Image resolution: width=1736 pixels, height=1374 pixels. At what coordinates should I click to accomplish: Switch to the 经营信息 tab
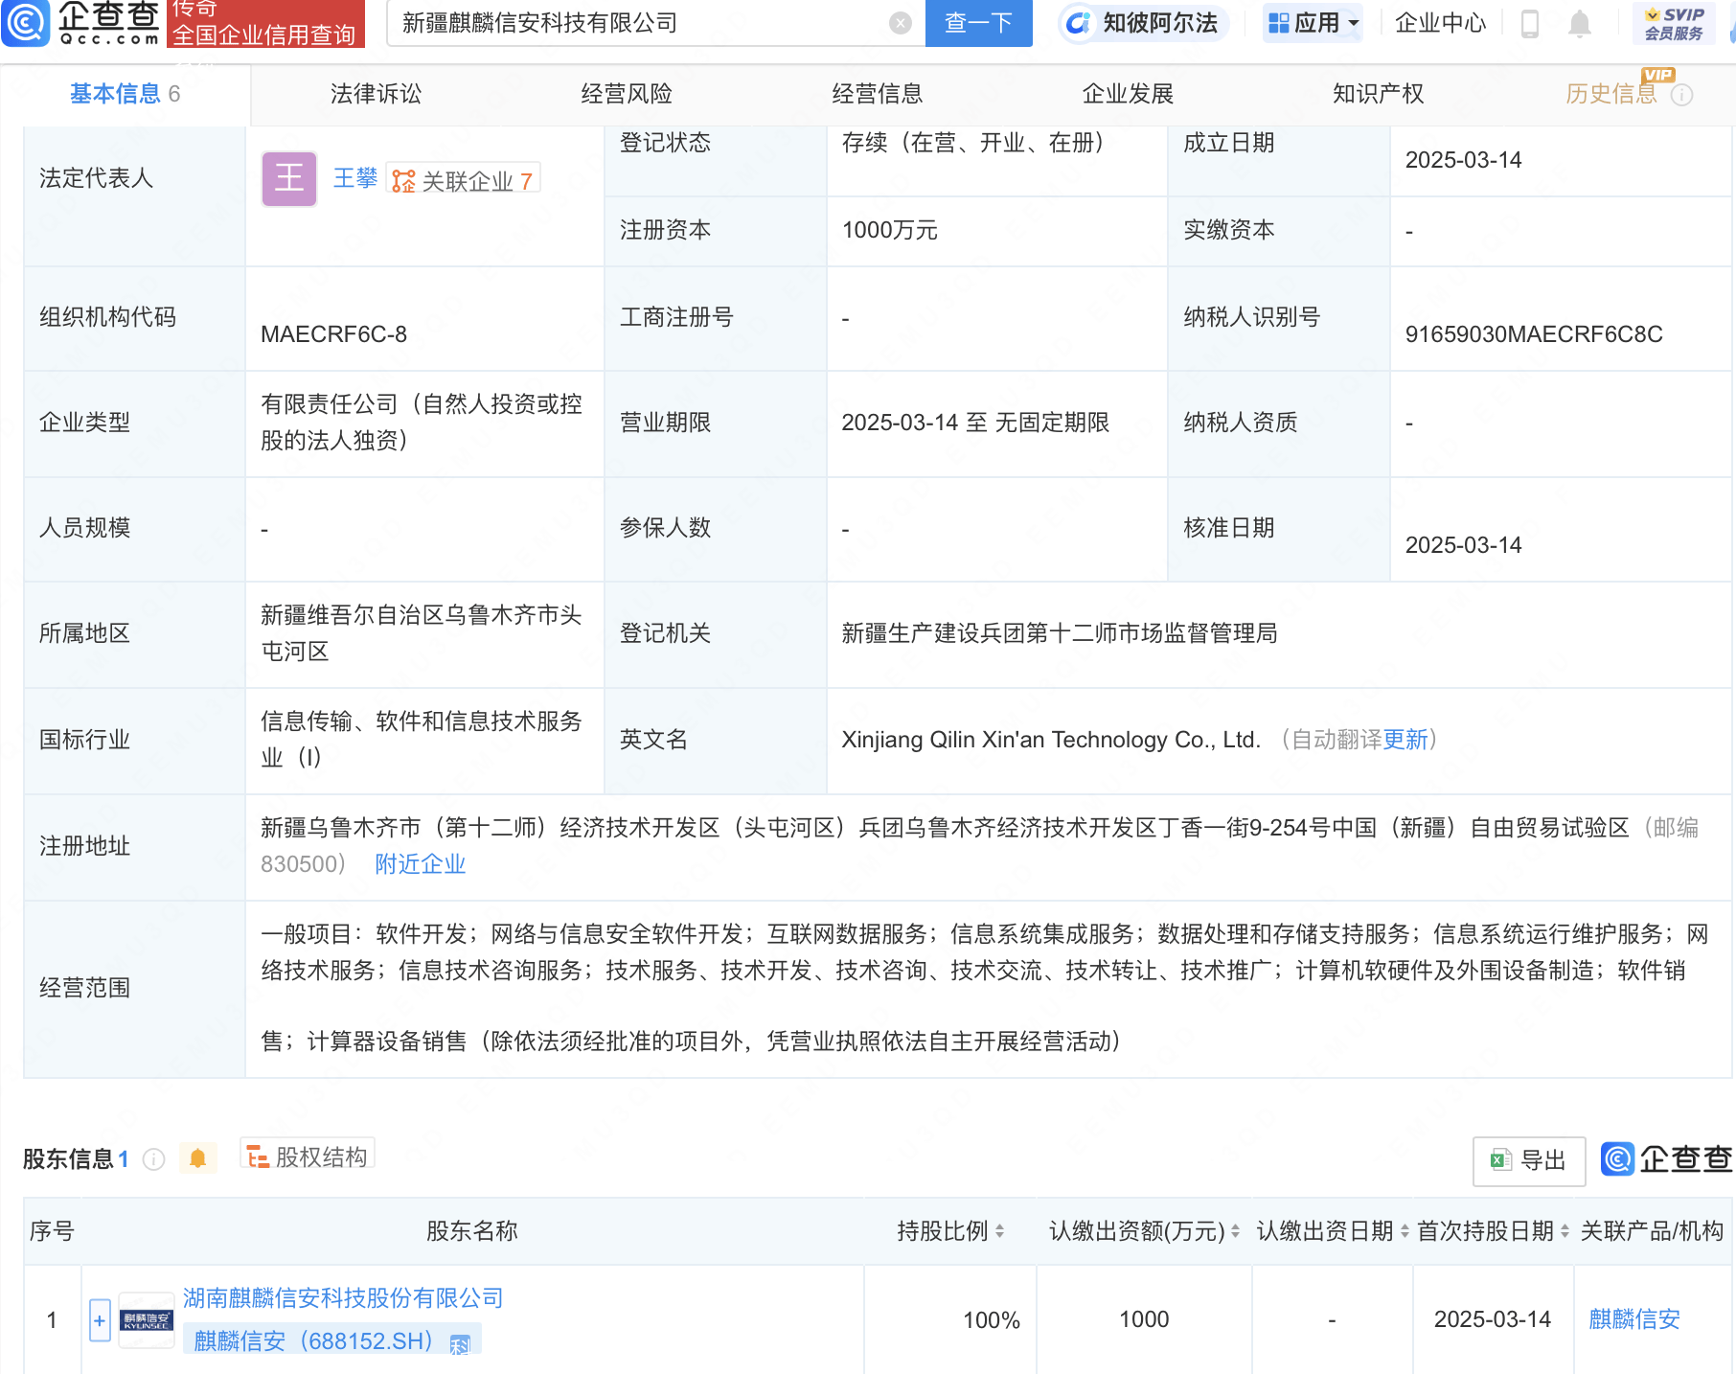coord(877,94)
